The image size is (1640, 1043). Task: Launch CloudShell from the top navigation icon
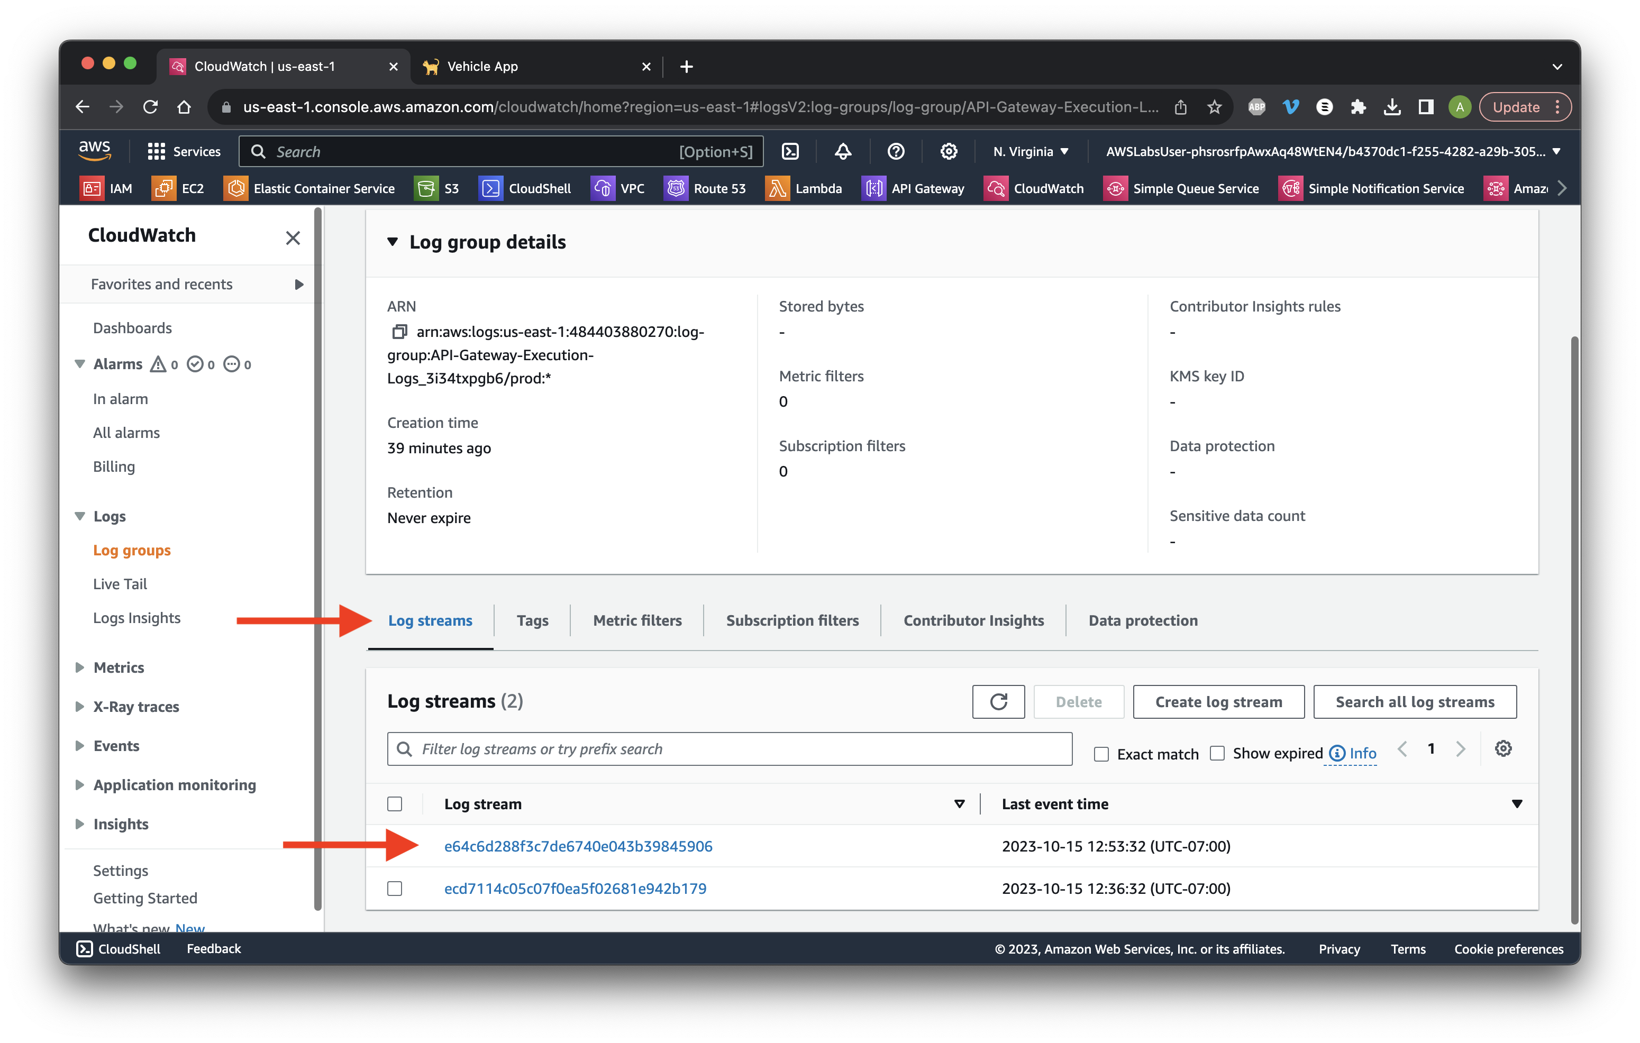tap(790, 151)
